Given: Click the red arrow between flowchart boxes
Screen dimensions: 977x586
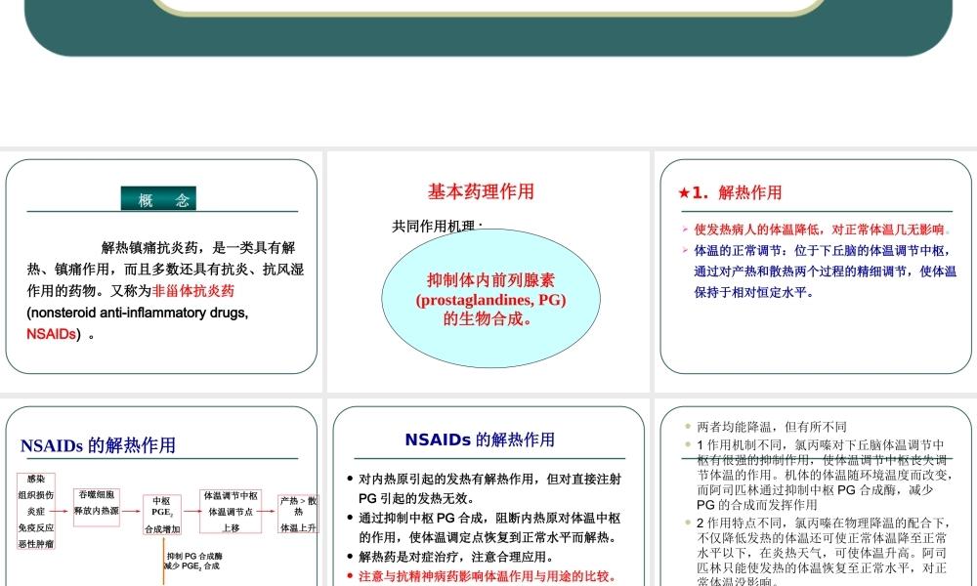Looking at the screenshot, I should [59, 511].
